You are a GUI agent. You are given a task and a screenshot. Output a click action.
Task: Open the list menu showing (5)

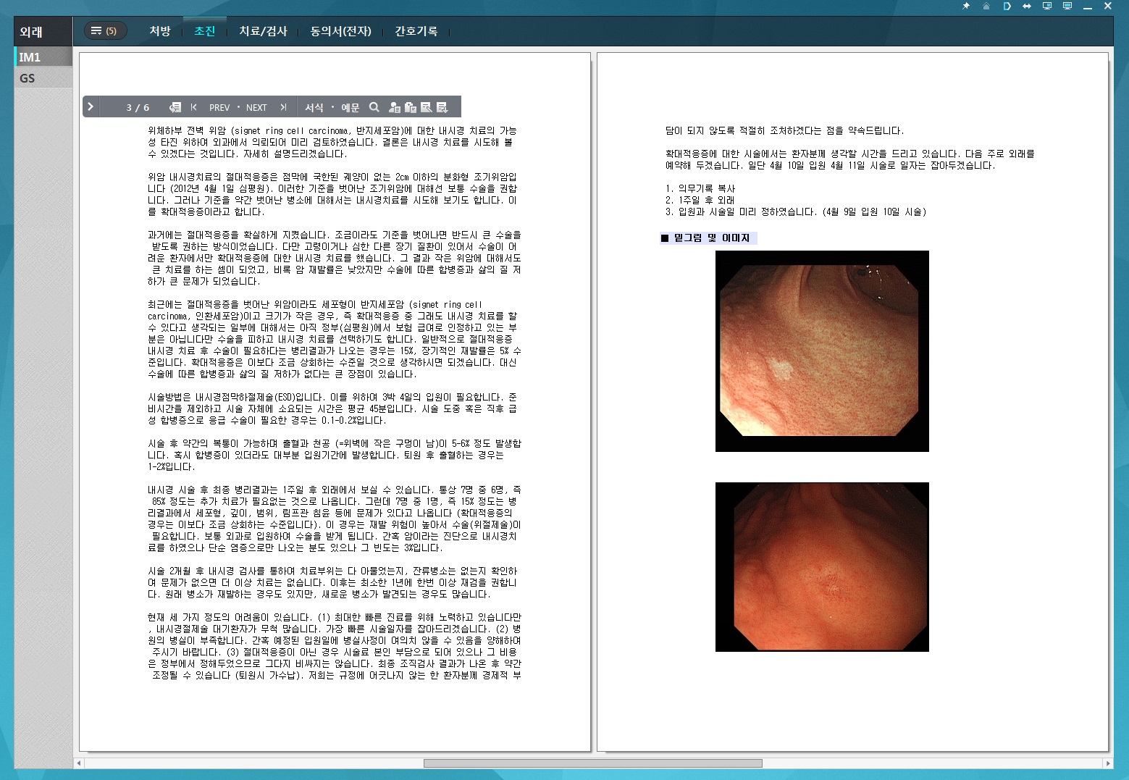[106, 30]
